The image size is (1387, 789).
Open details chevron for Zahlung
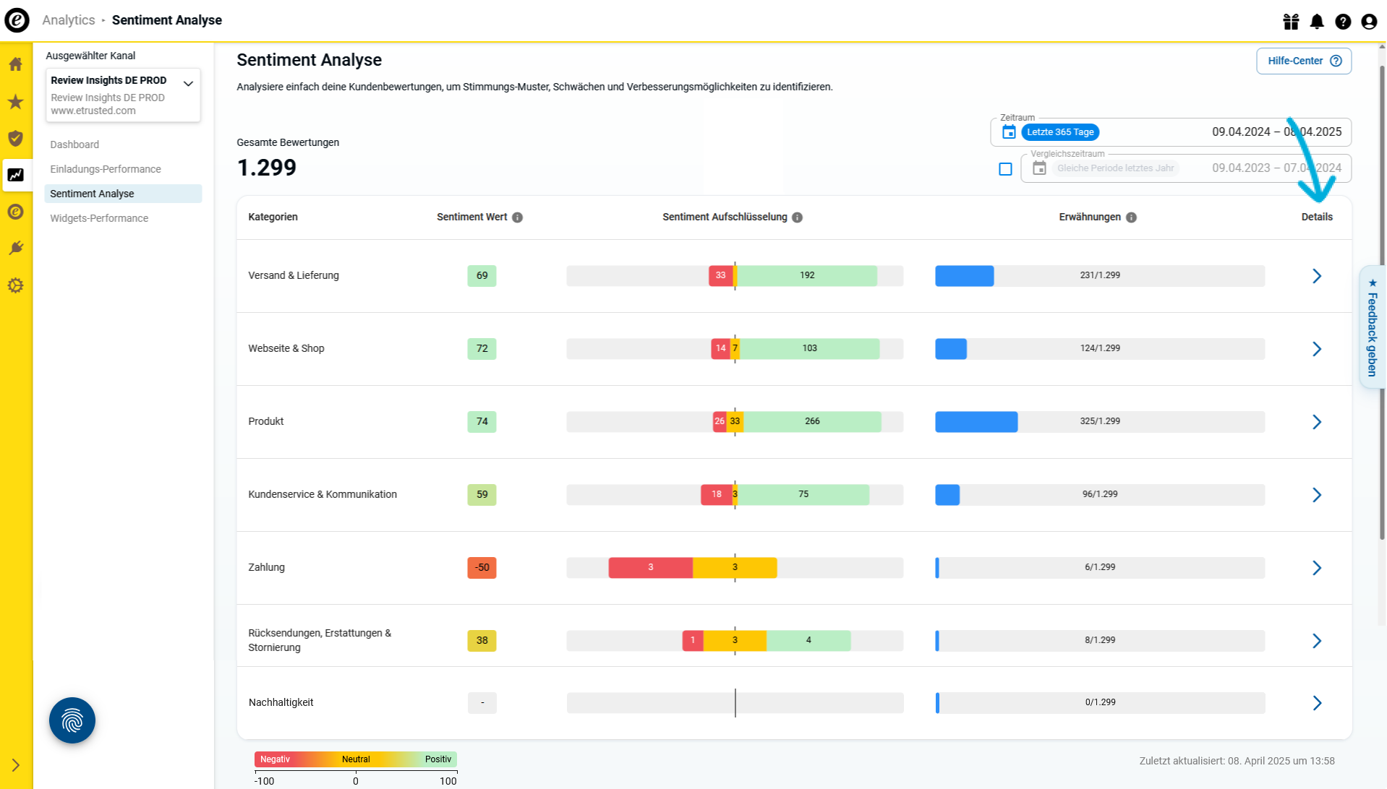point(1317,568)
